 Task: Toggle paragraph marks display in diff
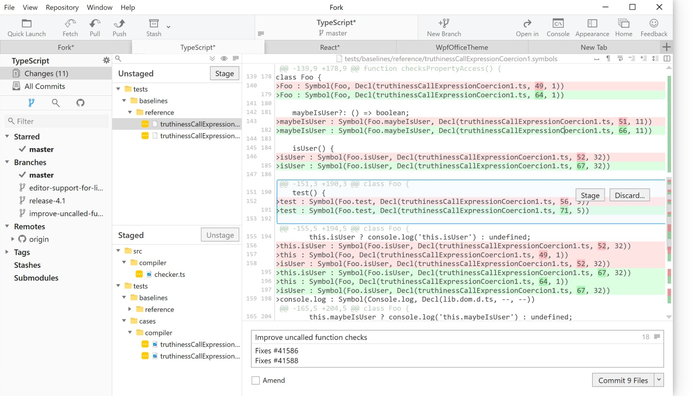(608, 58)
